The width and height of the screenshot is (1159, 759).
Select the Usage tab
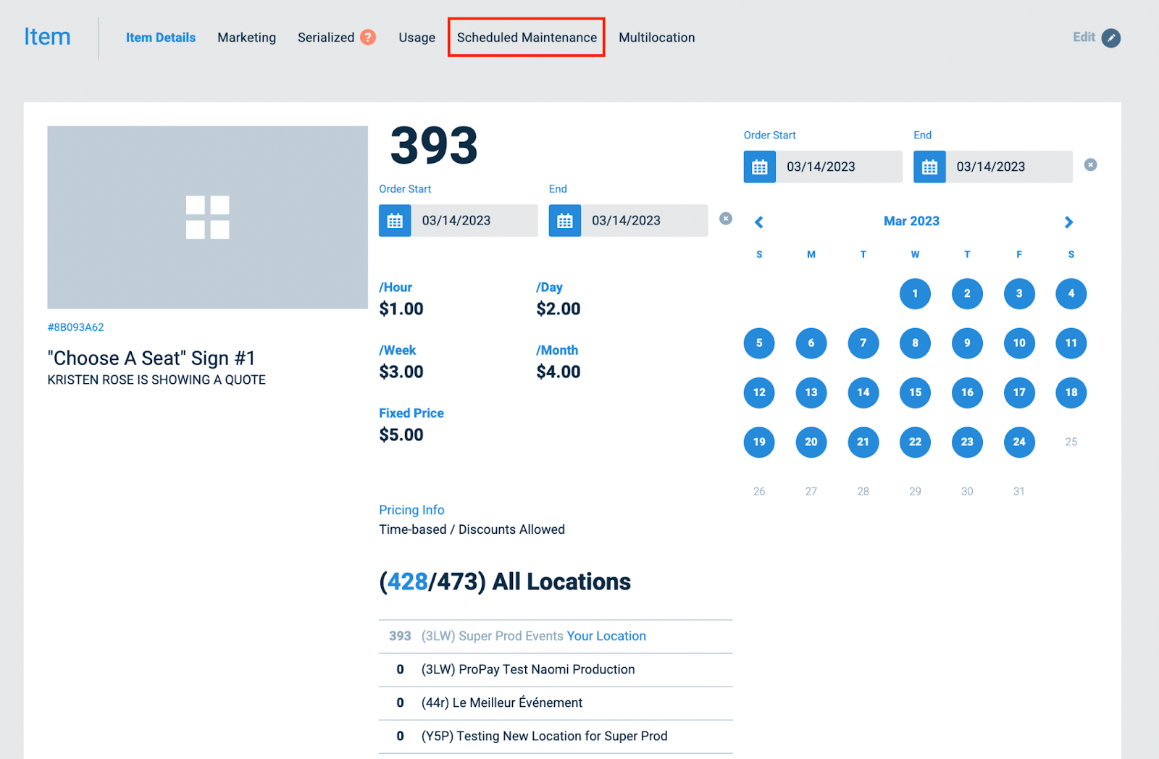(x=416, y=38)
